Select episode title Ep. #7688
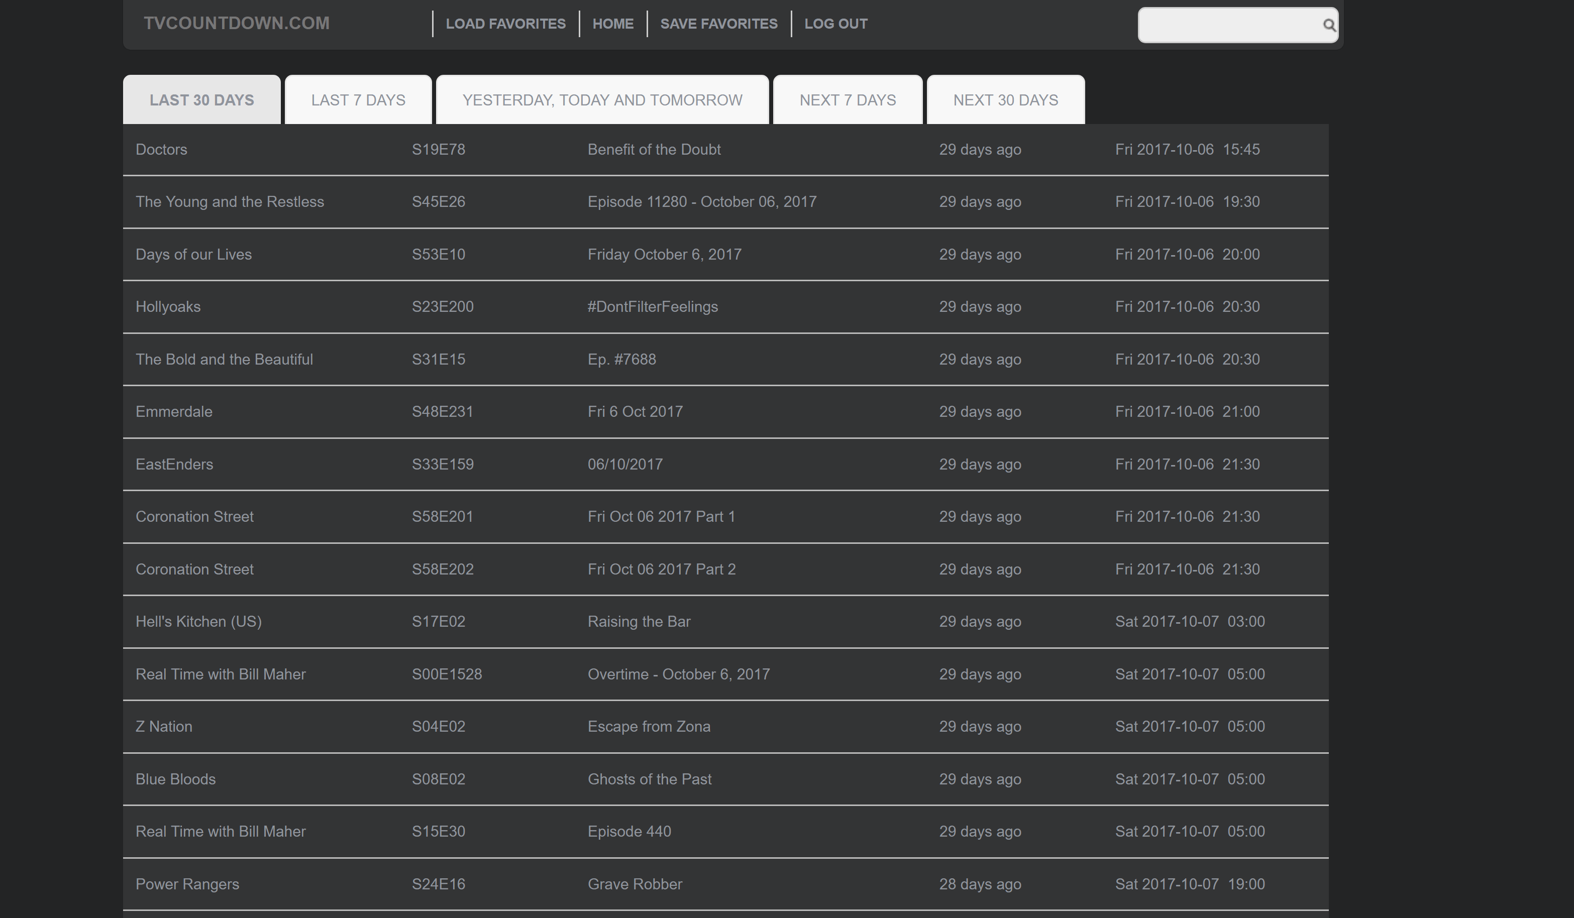 point(621,359)
